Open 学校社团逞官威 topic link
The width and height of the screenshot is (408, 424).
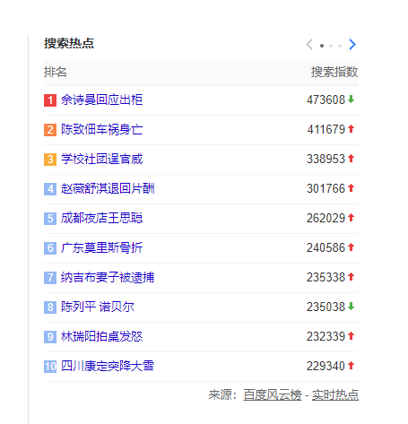point(101,159)
